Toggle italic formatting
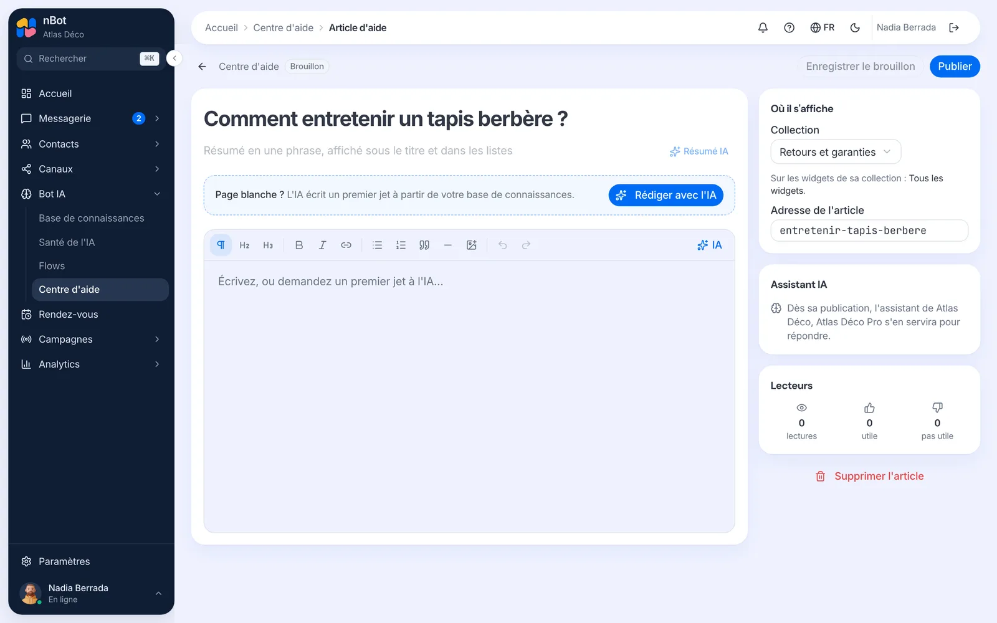997x623 pixels. pos(322,245)
